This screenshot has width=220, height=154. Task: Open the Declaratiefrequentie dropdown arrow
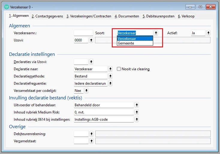point(110,83)
